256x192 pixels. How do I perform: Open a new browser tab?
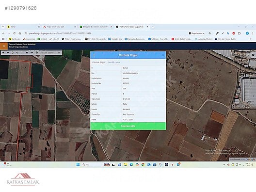tap(153, 27)
